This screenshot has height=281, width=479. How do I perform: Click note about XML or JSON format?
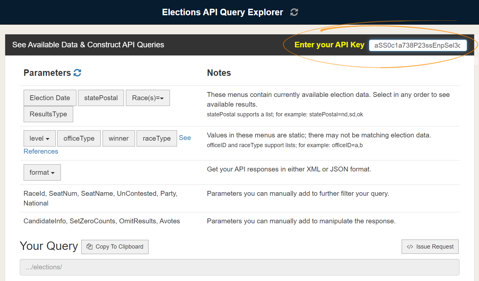point(289,169)
